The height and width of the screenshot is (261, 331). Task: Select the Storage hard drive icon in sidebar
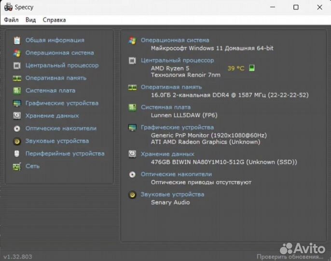tap(17, 116)
